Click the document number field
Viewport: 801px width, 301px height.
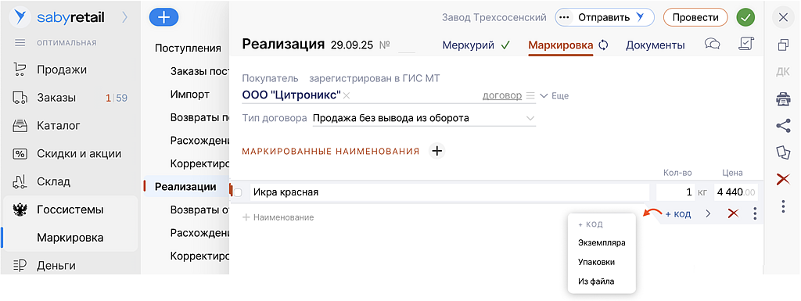pos(406,45)
